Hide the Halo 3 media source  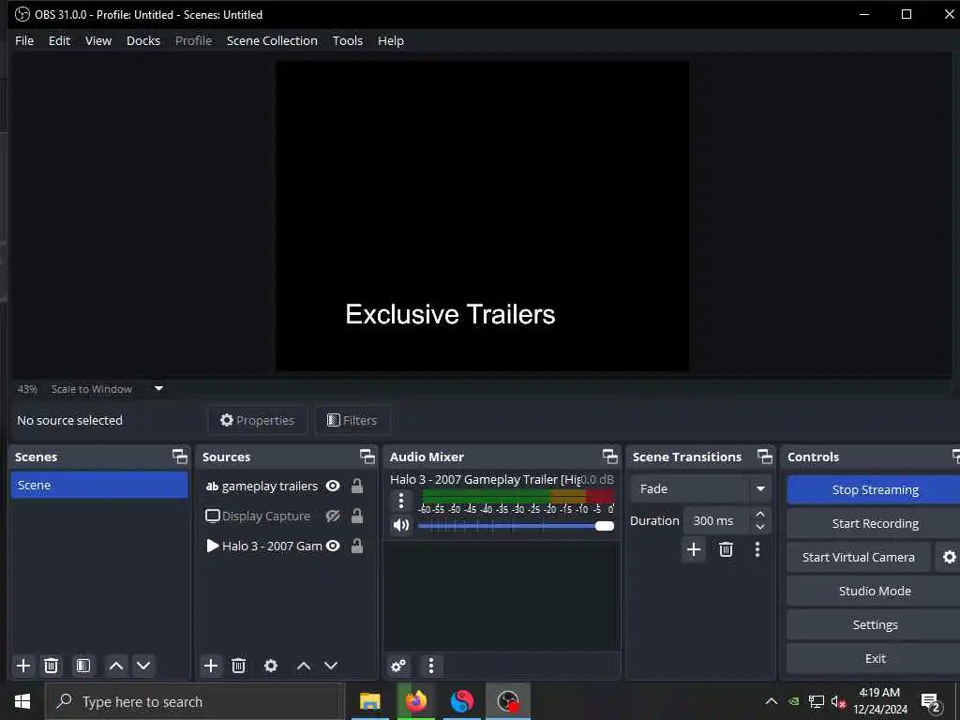[x=333, y=547]
